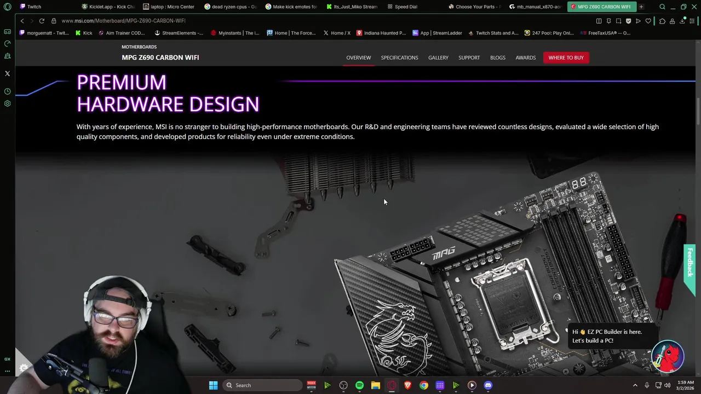Image resolution: width=701 pixels, height=394 pixels.
Task: Click the Where To Buy button
Action: pos(566,57)
